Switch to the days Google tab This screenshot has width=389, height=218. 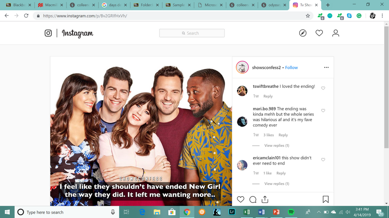pos(114,5)
